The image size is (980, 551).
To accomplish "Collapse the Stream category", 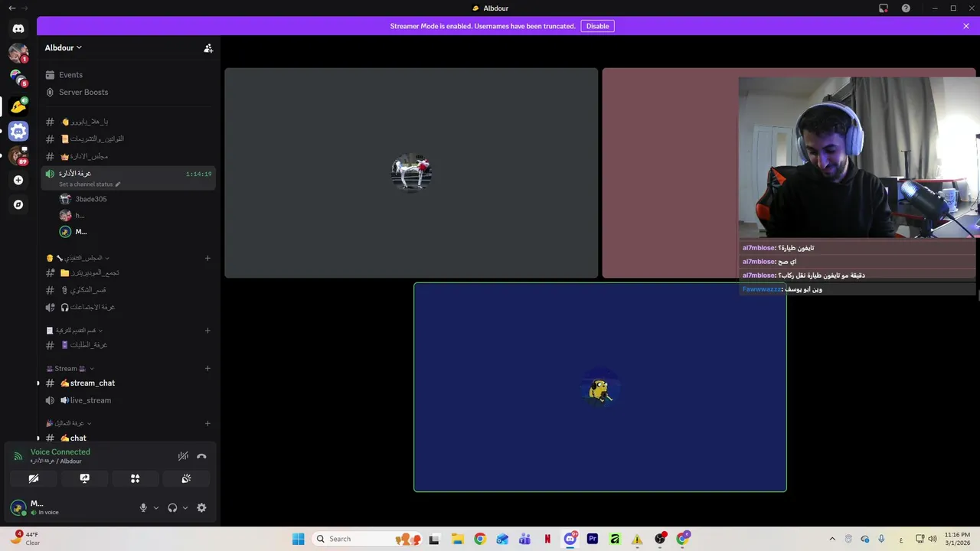I will [69, 368].
